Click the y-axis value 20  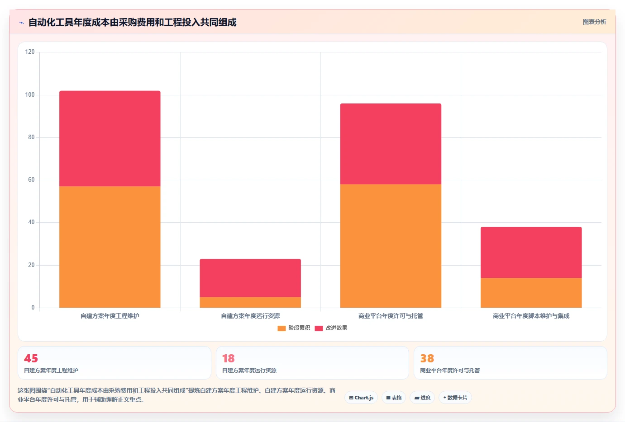(31, 265)
